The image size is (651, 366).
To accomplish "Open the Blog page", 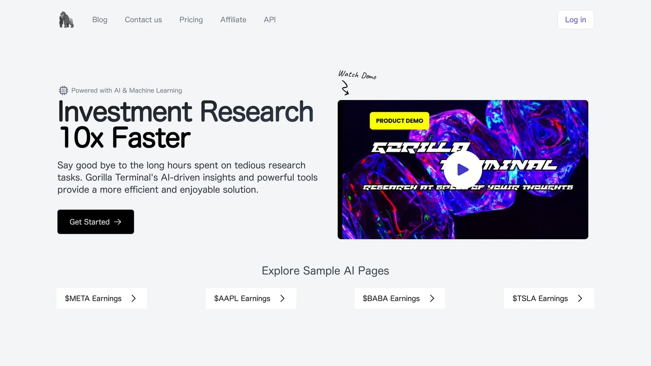I will (x=100, y=20).
